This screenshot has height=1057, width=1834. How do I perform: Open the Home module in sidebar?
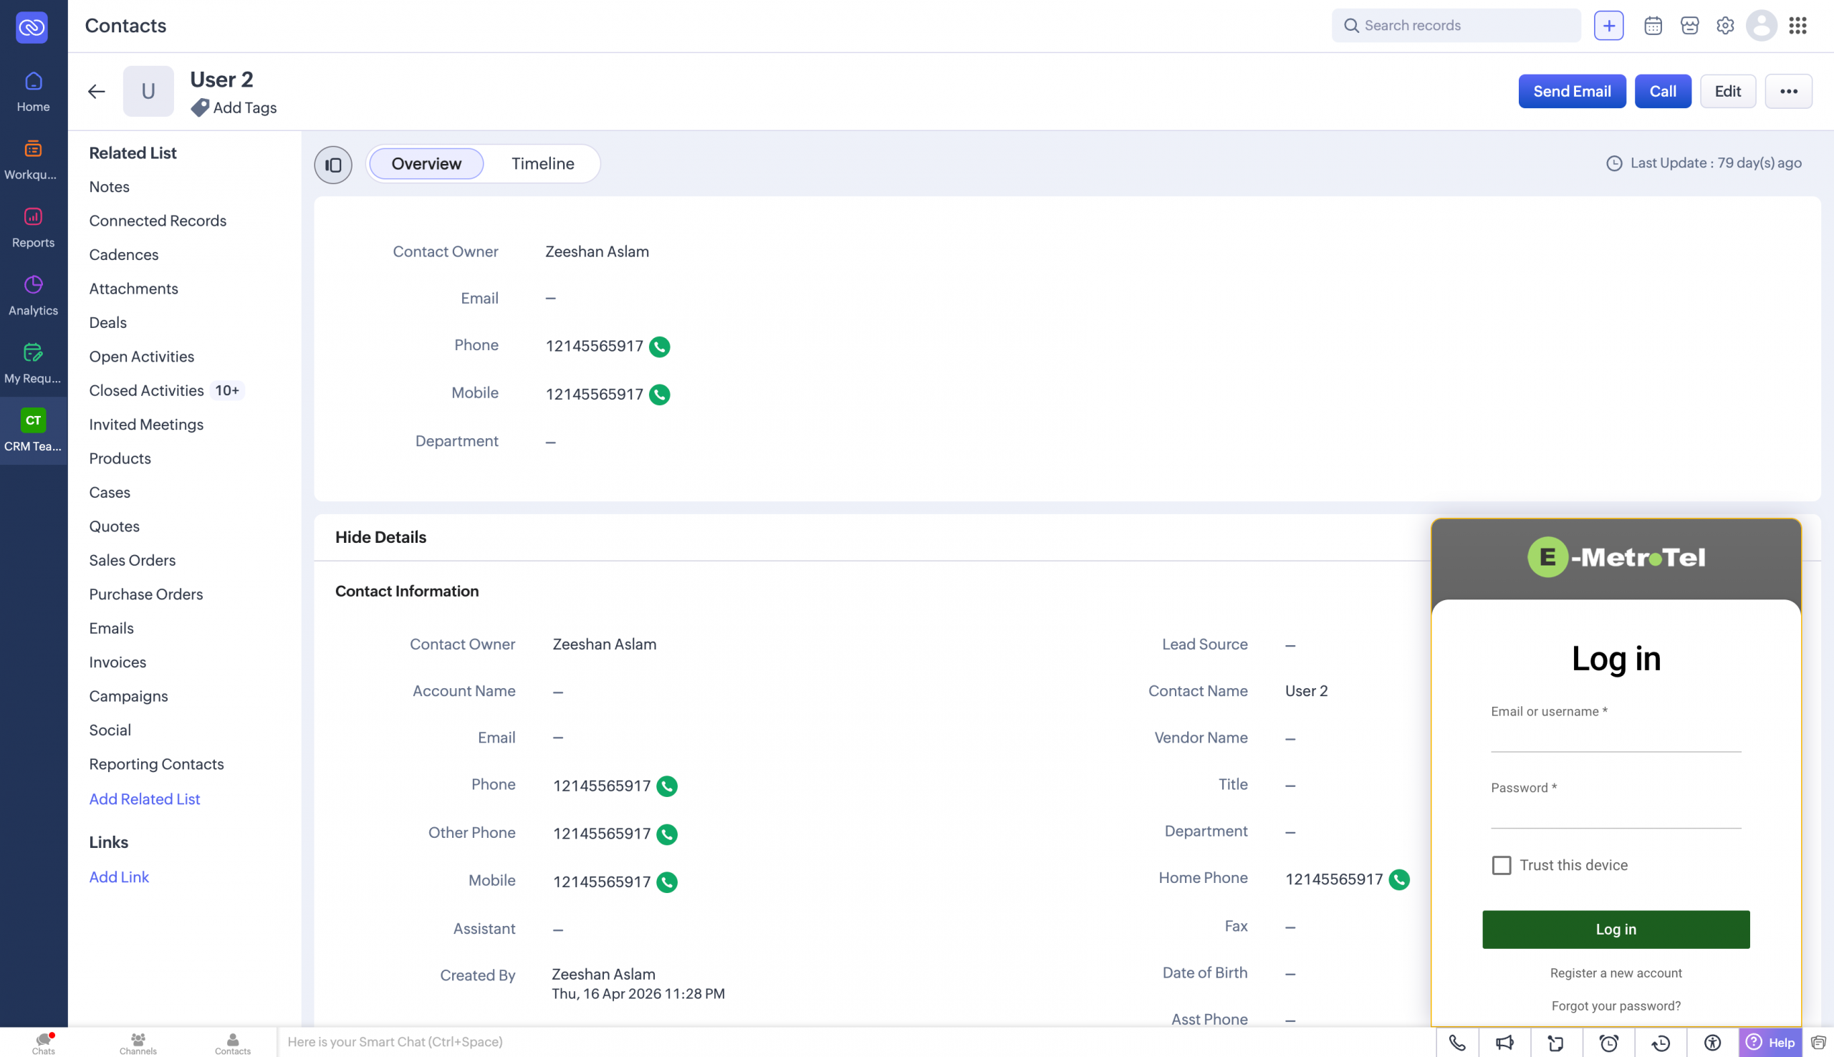34,92
